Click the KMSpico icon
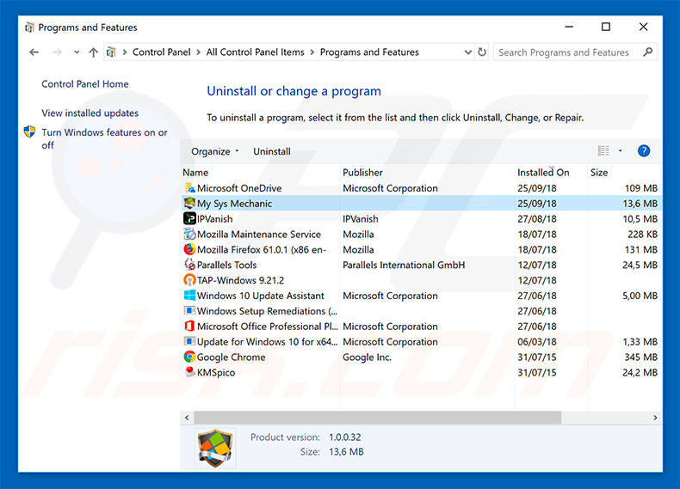The width and height of the screenshot is (680, 489). (x=189, y=372)
